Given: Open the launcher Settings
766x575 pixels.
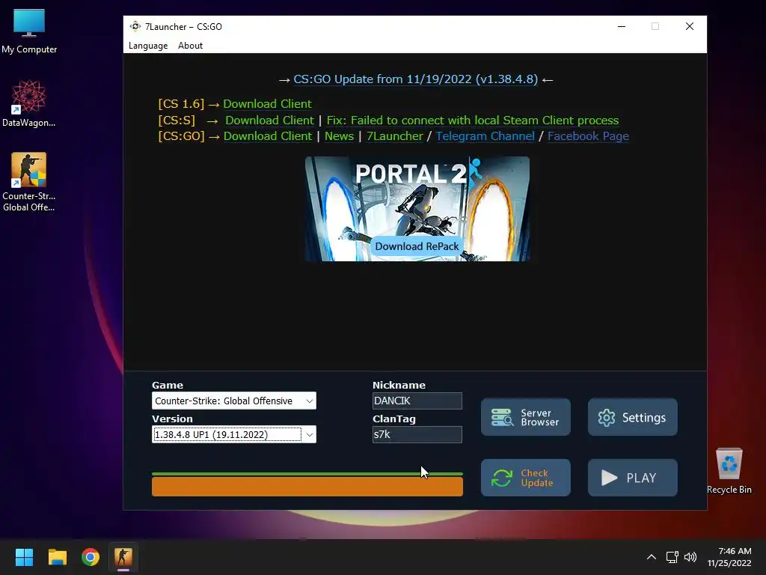Looking at the screenshot, I should click(x=633, y=417).
